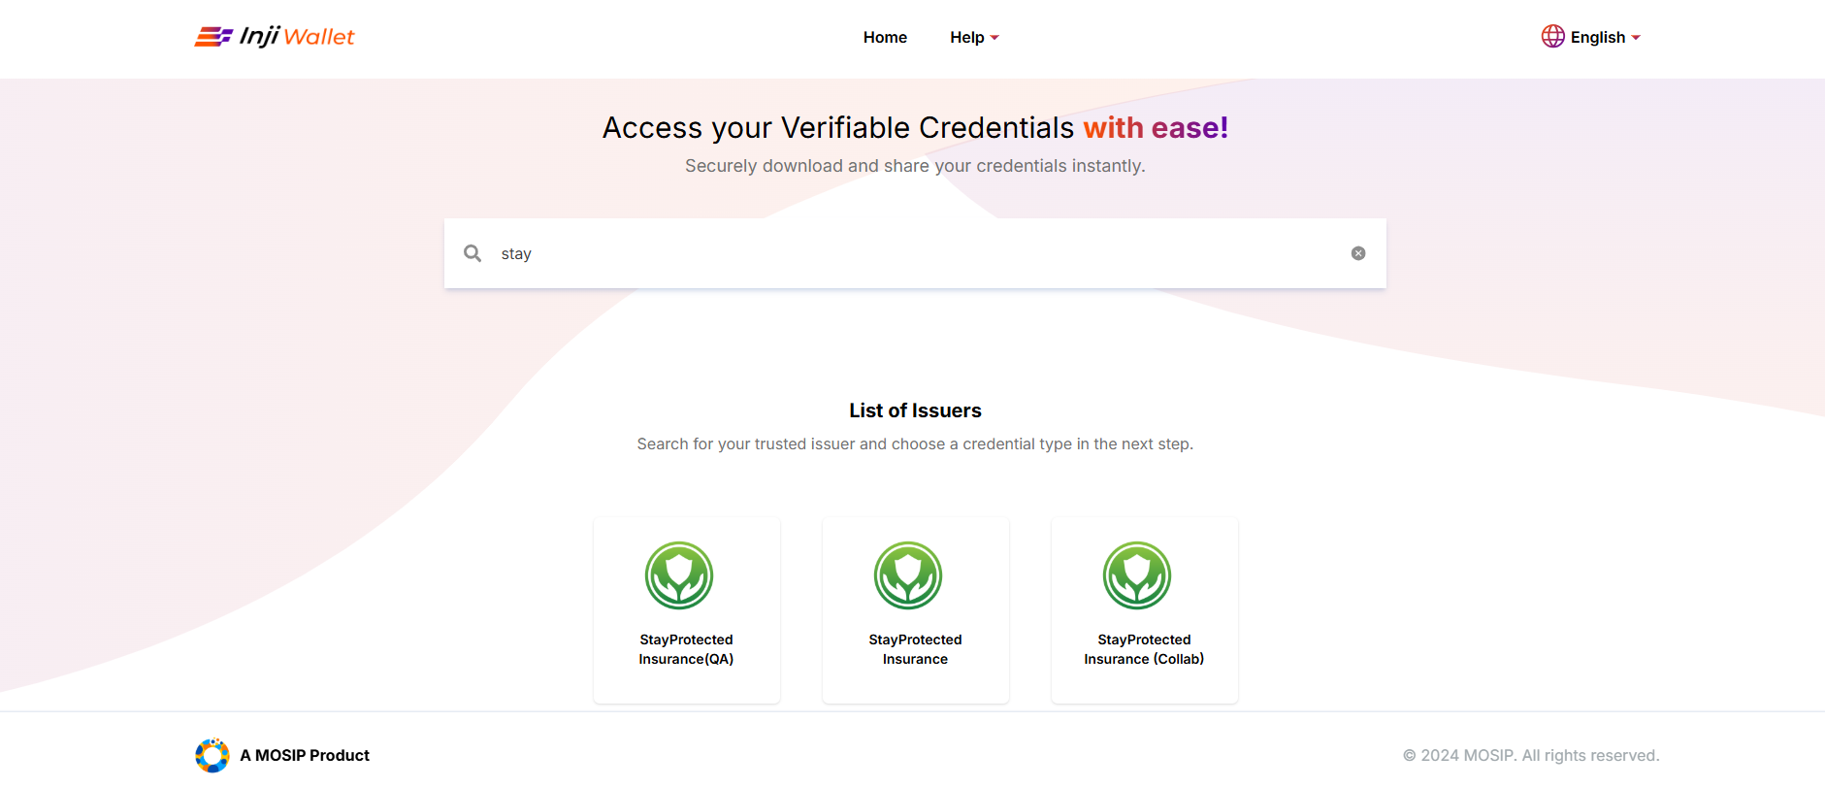Viewport: 1825px width, 787px height.
Task: Go to the Home page
Action: point(885,38)
